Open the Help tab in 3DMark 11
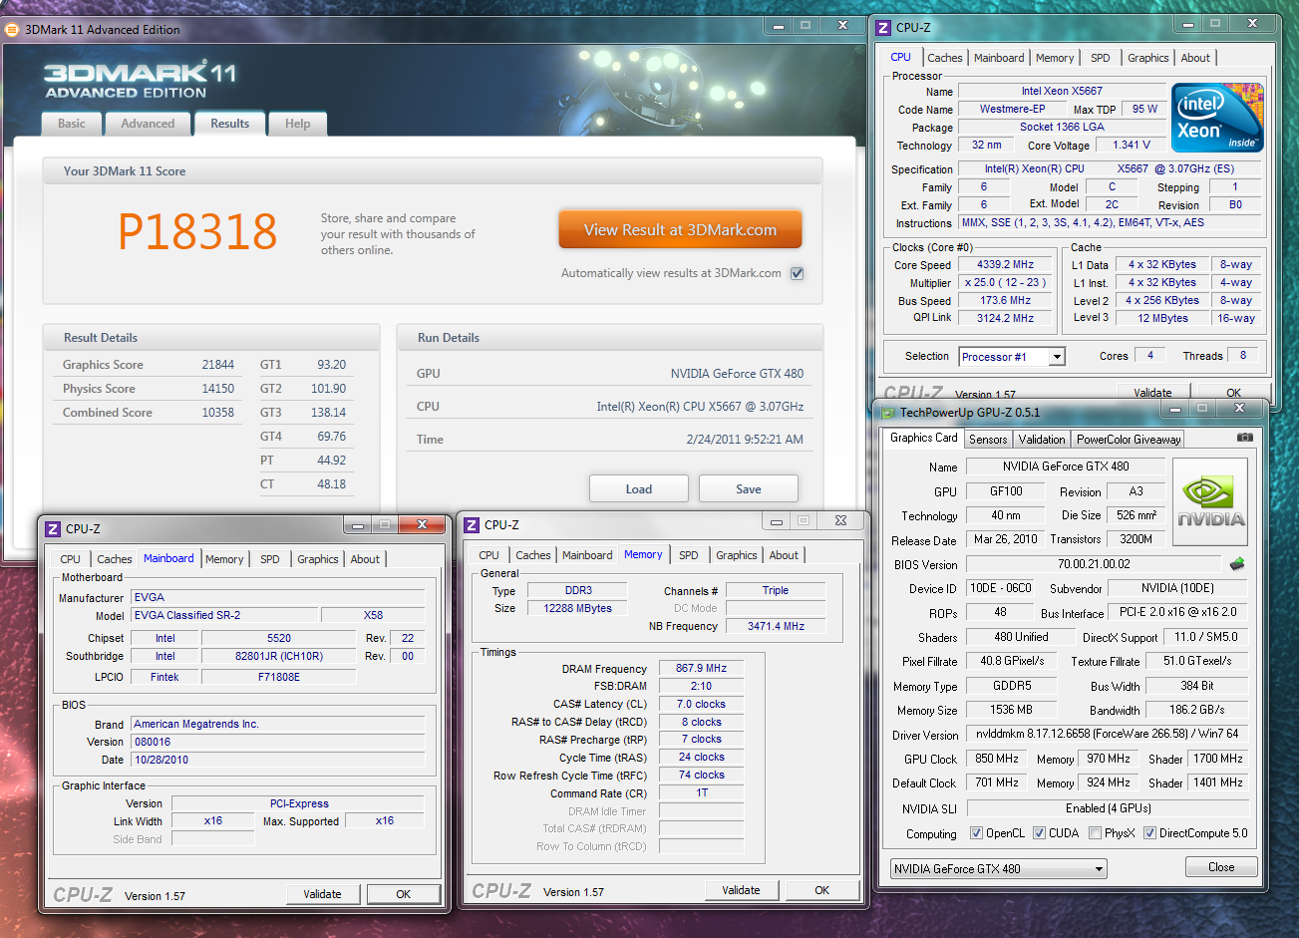Viewport: 1299px width, 938px height. click(x=297, y=124)
